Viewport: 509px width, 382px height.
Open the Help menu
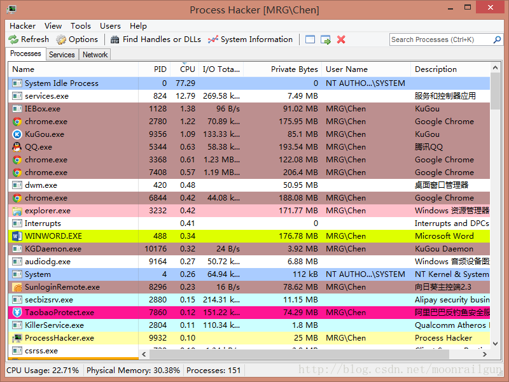[x=138, y=26]
